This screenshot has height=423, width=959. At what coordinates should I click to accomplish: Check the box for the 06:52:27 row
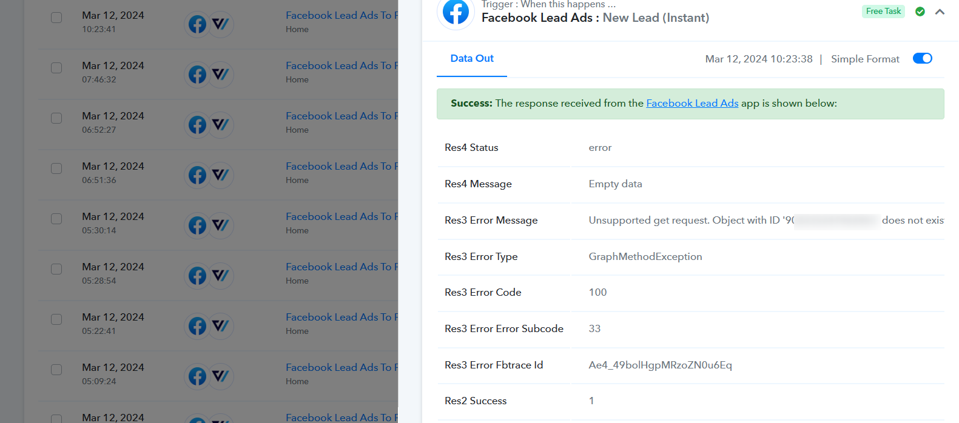[56, 118]
